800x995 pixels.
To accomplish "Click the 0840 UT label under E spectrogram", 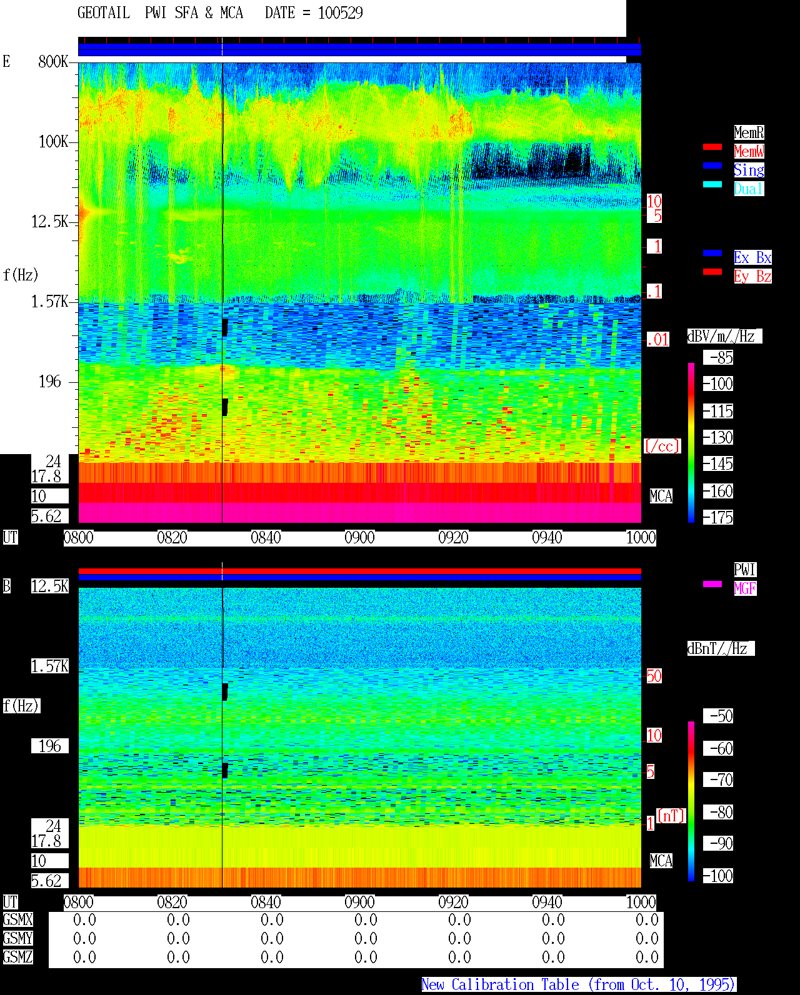I will click(x=266, y=538).
